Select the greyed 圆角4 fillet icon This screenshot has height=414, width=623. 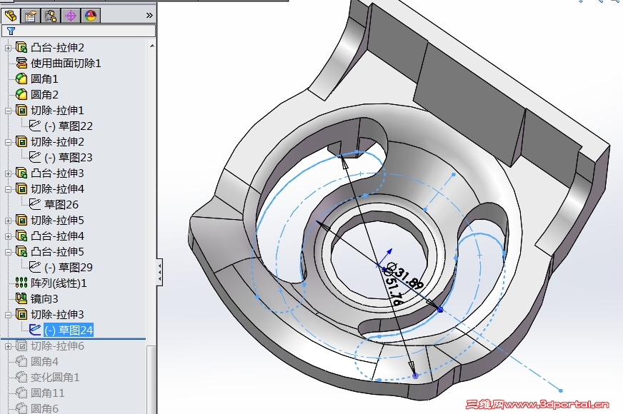pos(21,362)
